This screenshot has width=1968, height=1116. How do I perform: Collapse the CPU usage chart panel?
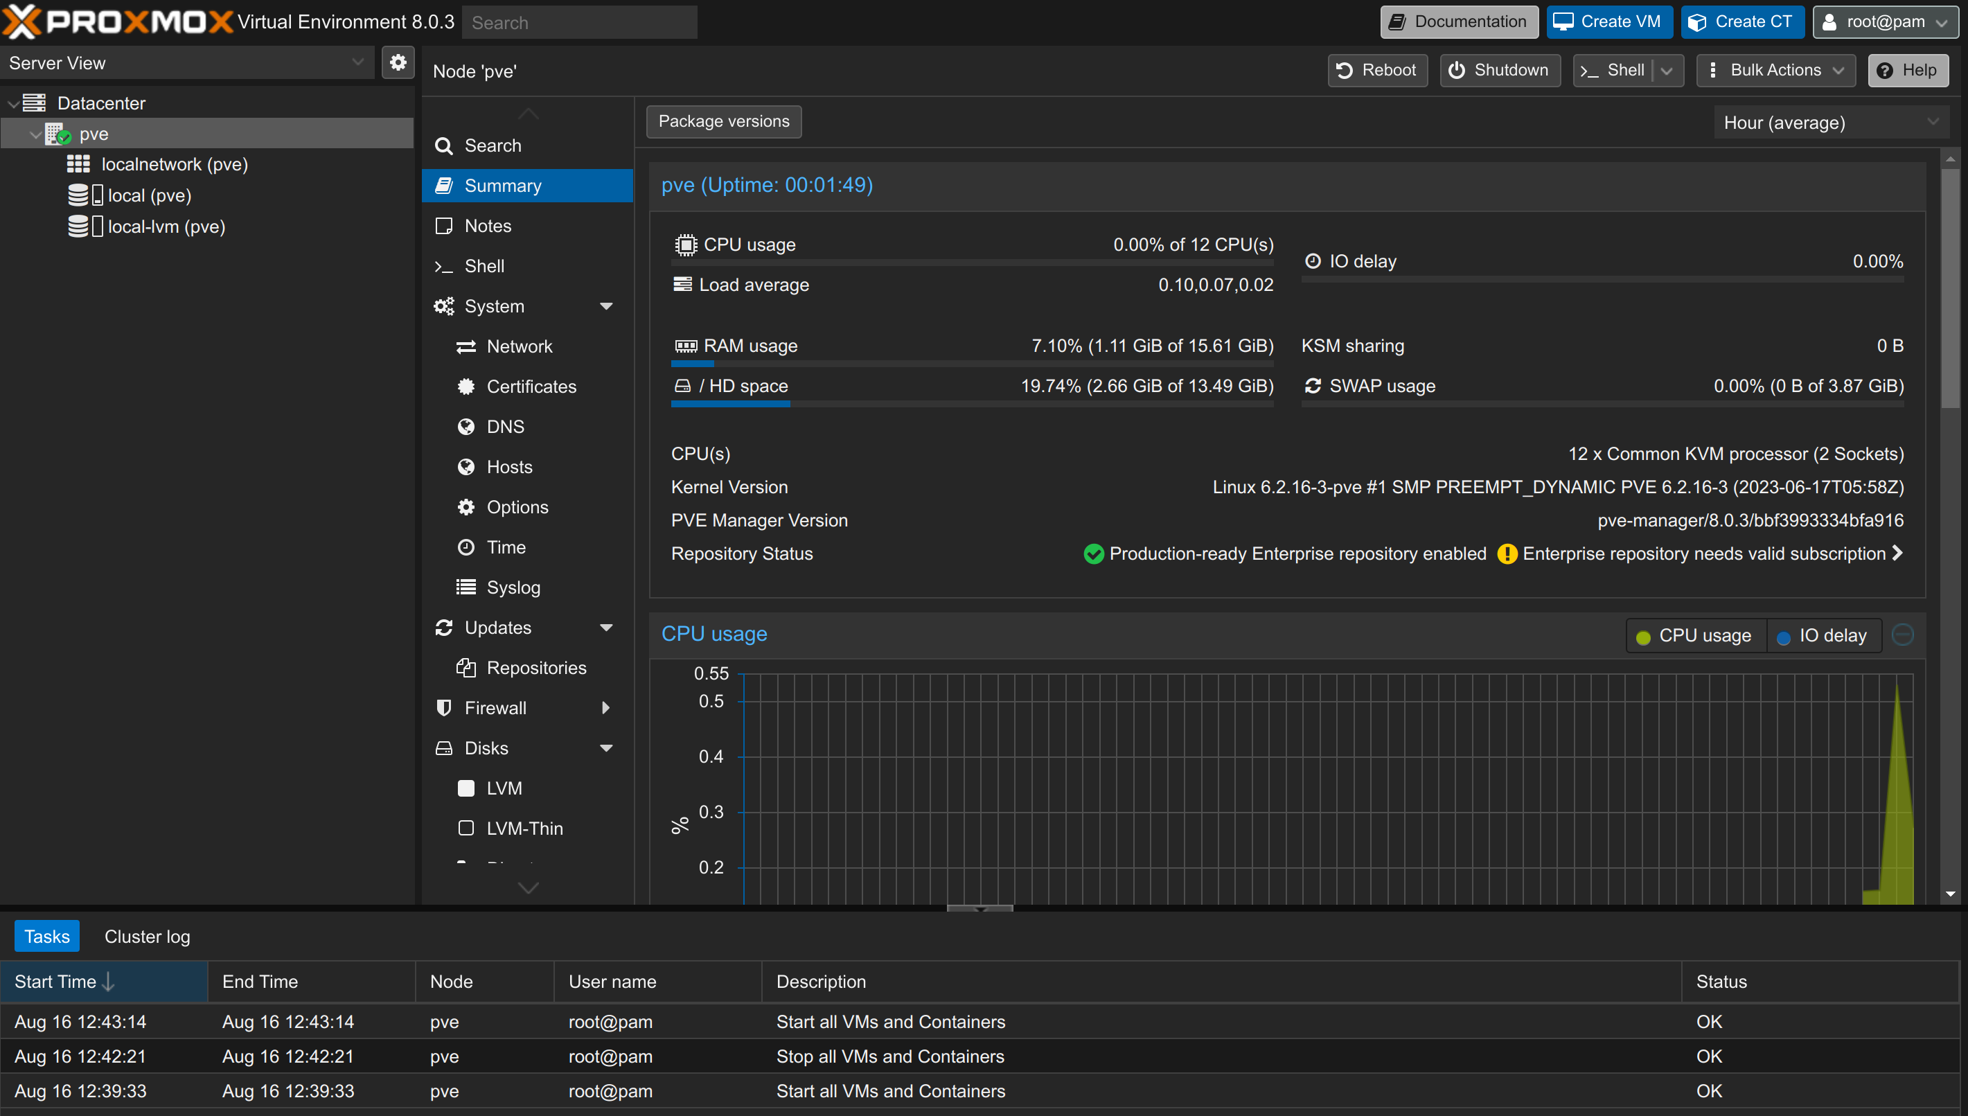click(1902, 635)
